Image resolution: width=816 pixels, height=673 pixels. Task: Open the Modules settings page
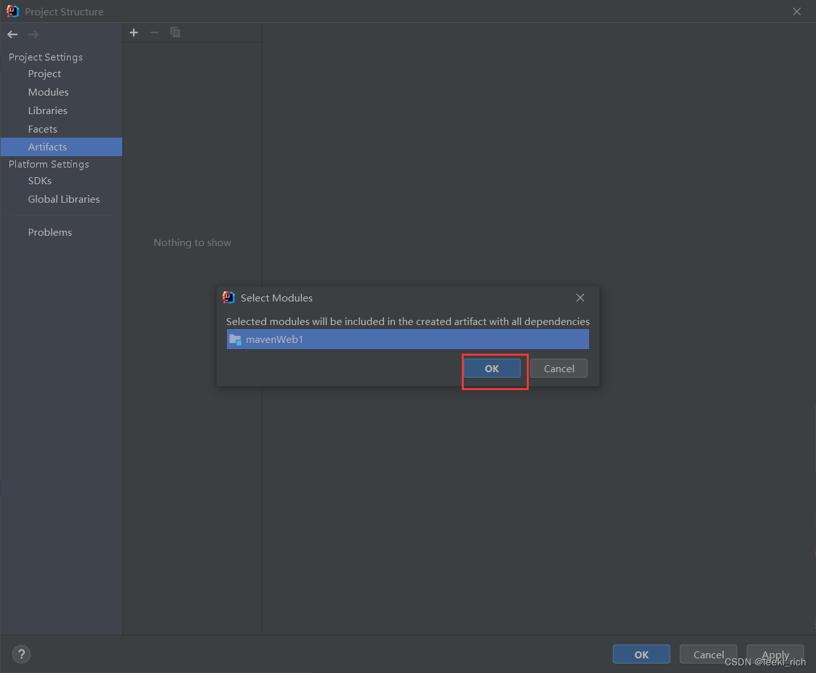pos(48,92)
